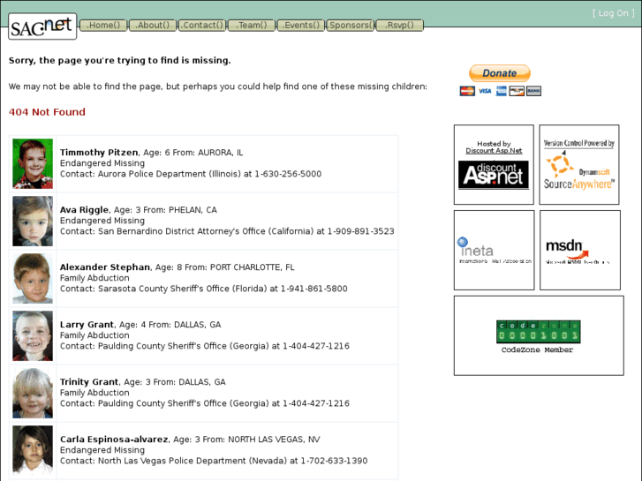Image resolution: width=642 pixels, height=481 pixels.
Task: Open the Discount ASP.NET sponsor logo
Action: point(494,175)
